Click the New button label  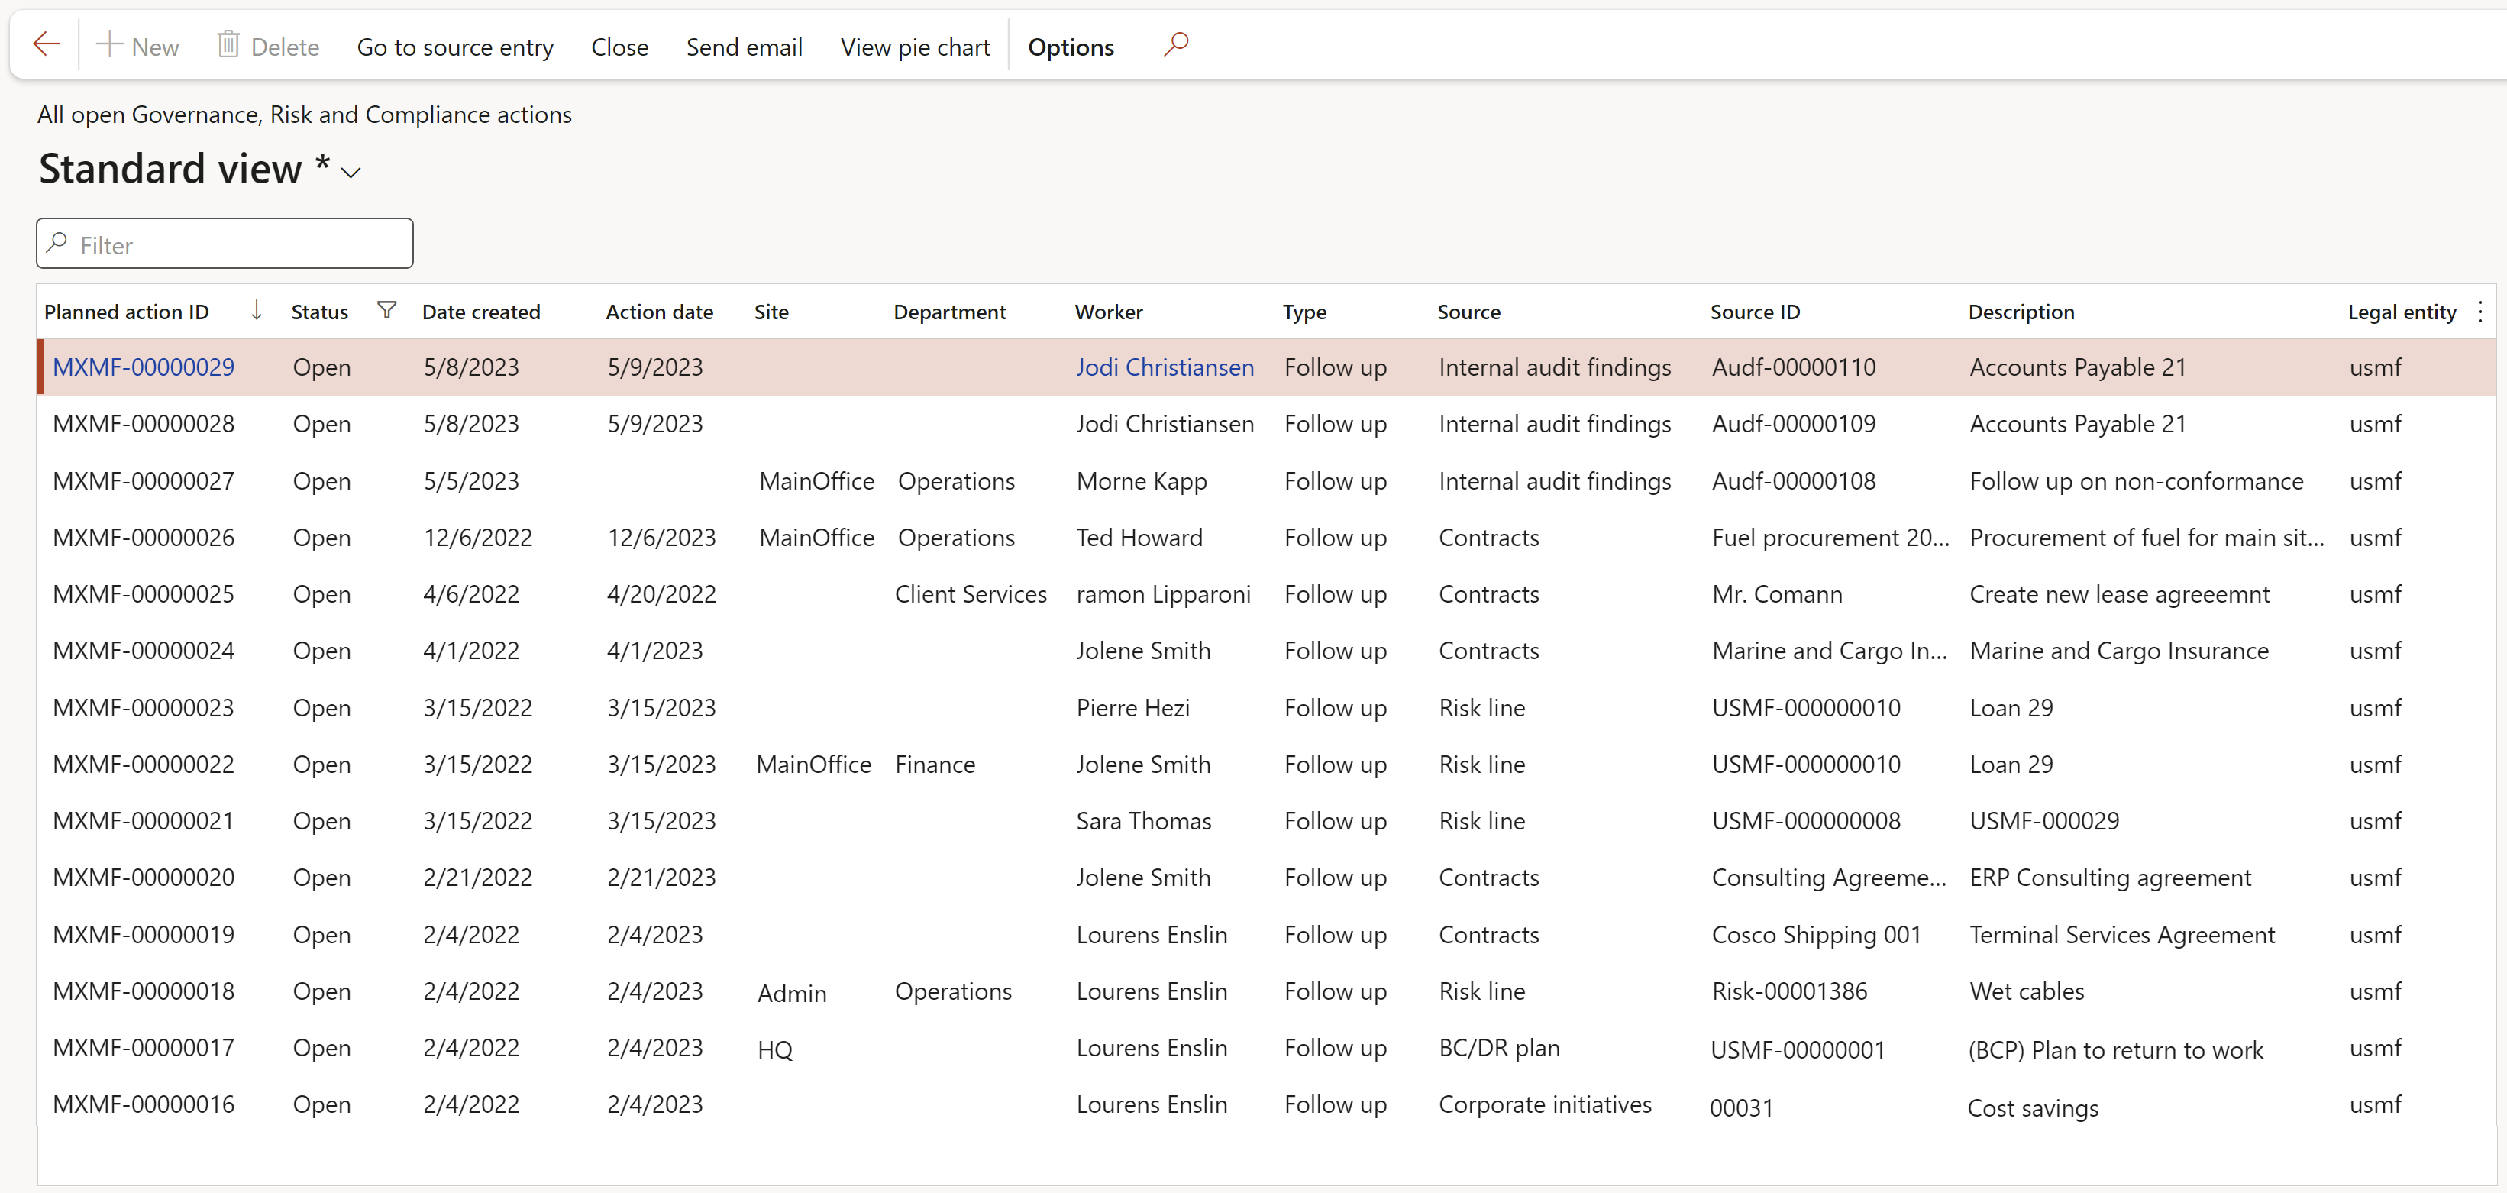pos(156,47)
